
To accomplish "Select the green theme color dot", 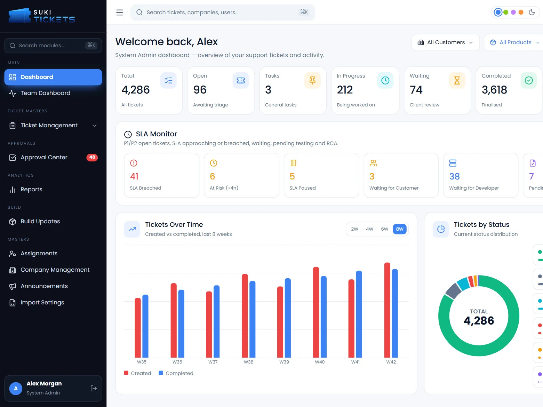I will point(506,12).
